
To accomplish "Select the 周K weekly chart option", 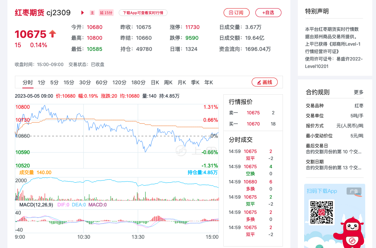I will (168, 82).
